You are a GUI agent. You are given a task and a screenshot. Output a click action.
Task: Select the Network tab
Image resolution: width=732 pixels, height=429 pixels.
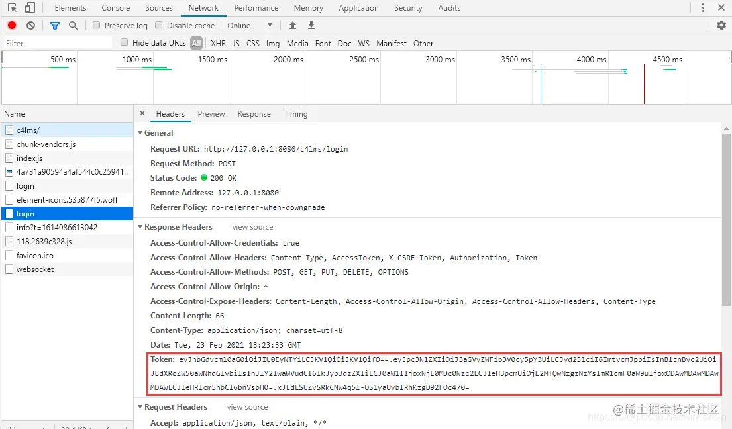[203, 8]
